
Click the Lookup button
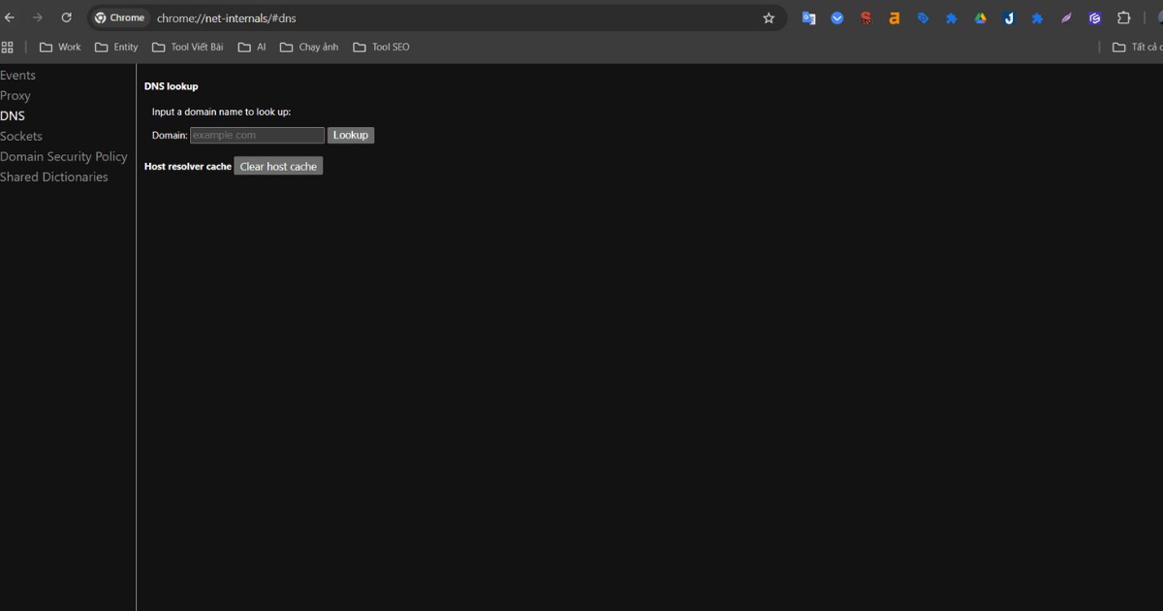pyautogui.click(x=350, y=135)
